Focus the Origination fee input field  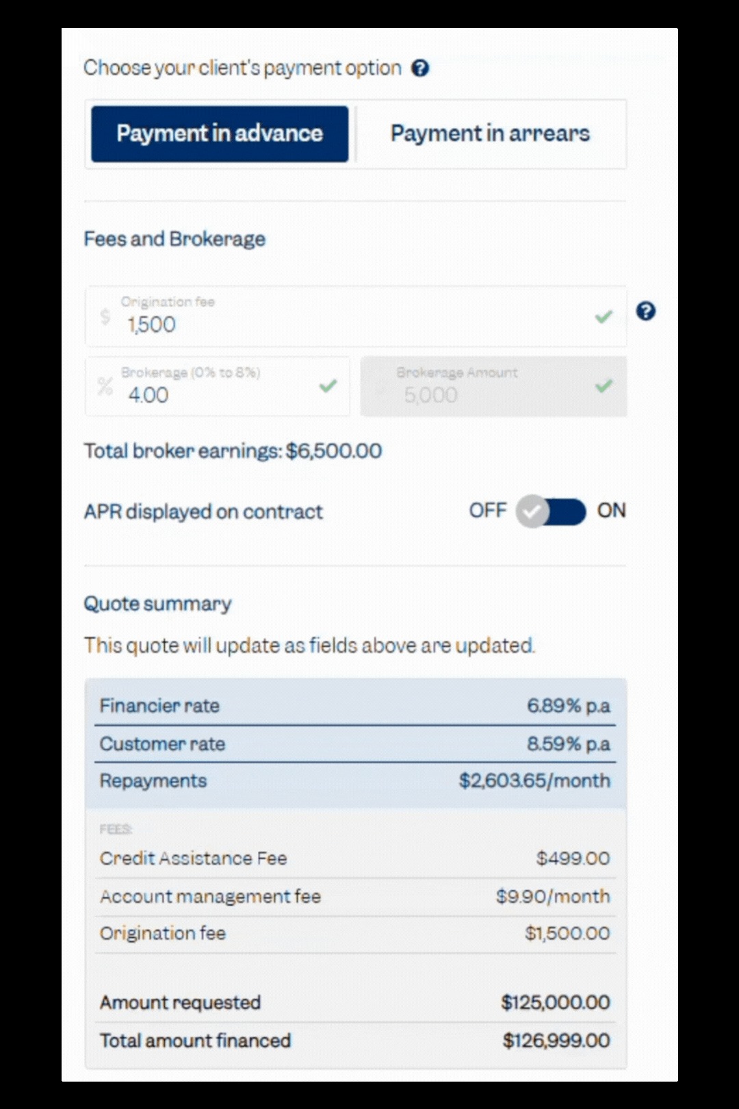342,324
